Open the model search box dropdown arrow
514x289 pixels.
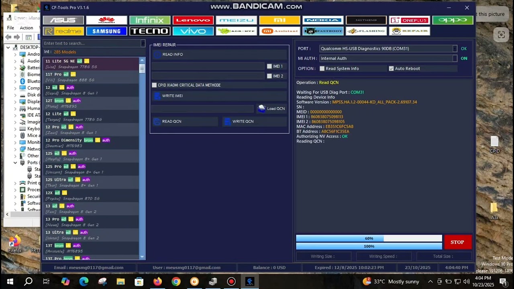(143, 43)
